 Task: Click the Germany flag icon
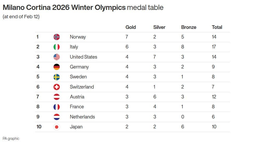click(57, 67)
